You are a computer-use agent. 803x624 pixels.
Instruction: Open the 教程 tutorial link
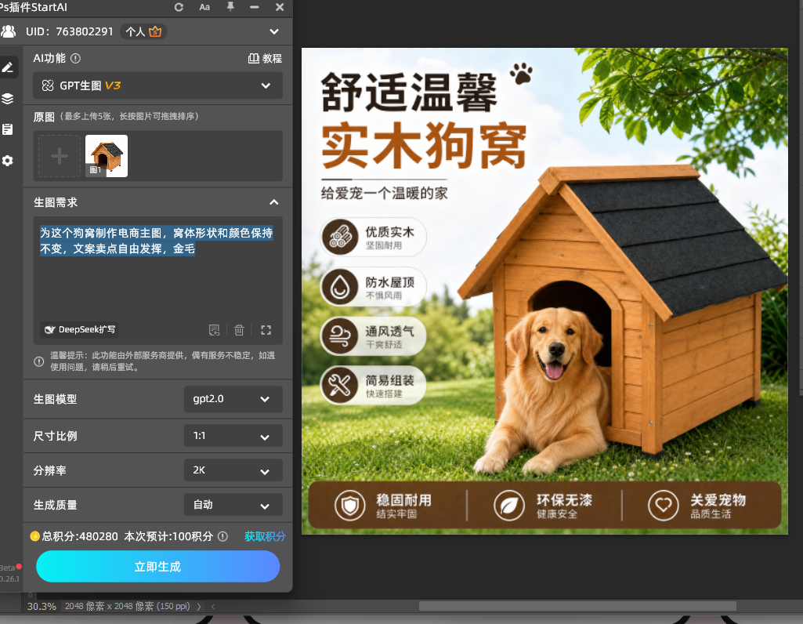(x=265, y=59)
